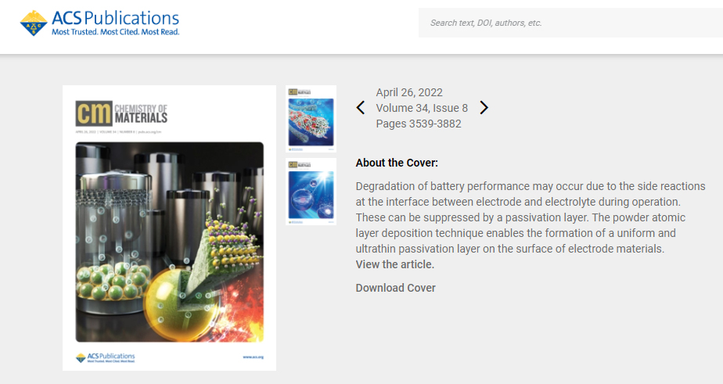This screenshot has height=384, width=723.
Task: Open the large Chemistry of Materials cover image
Action: [x=169, y=228]
